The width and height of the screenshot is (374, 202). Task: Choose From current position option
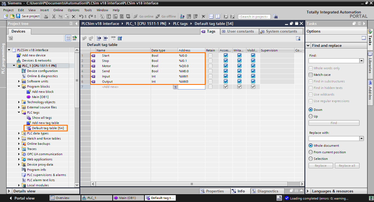coord(310,152)
